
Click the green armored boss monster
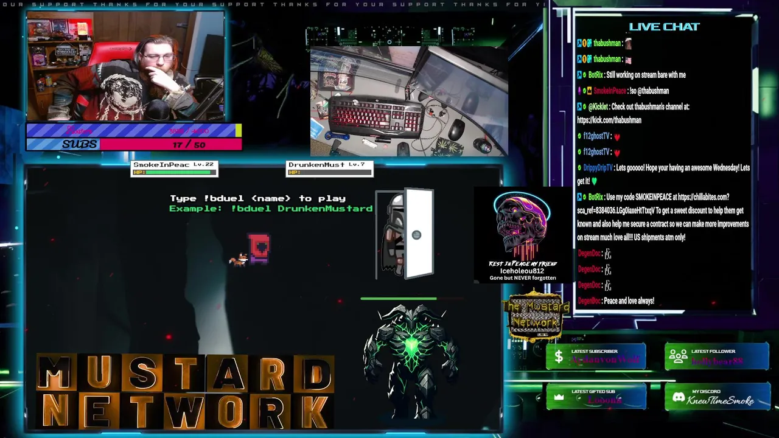410,361
